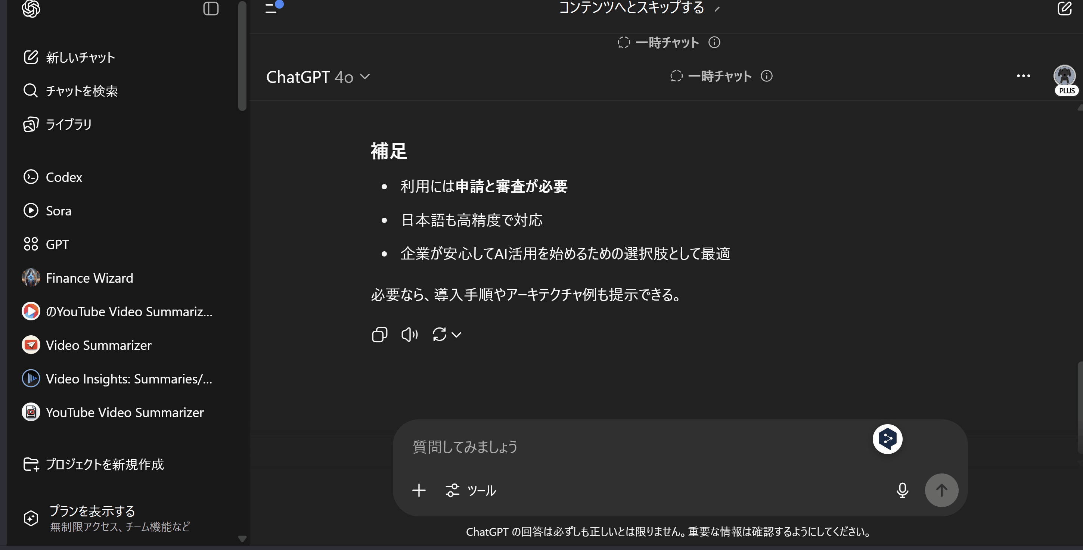
Task: Start a 新しいチャット
Action: (69, 57)
